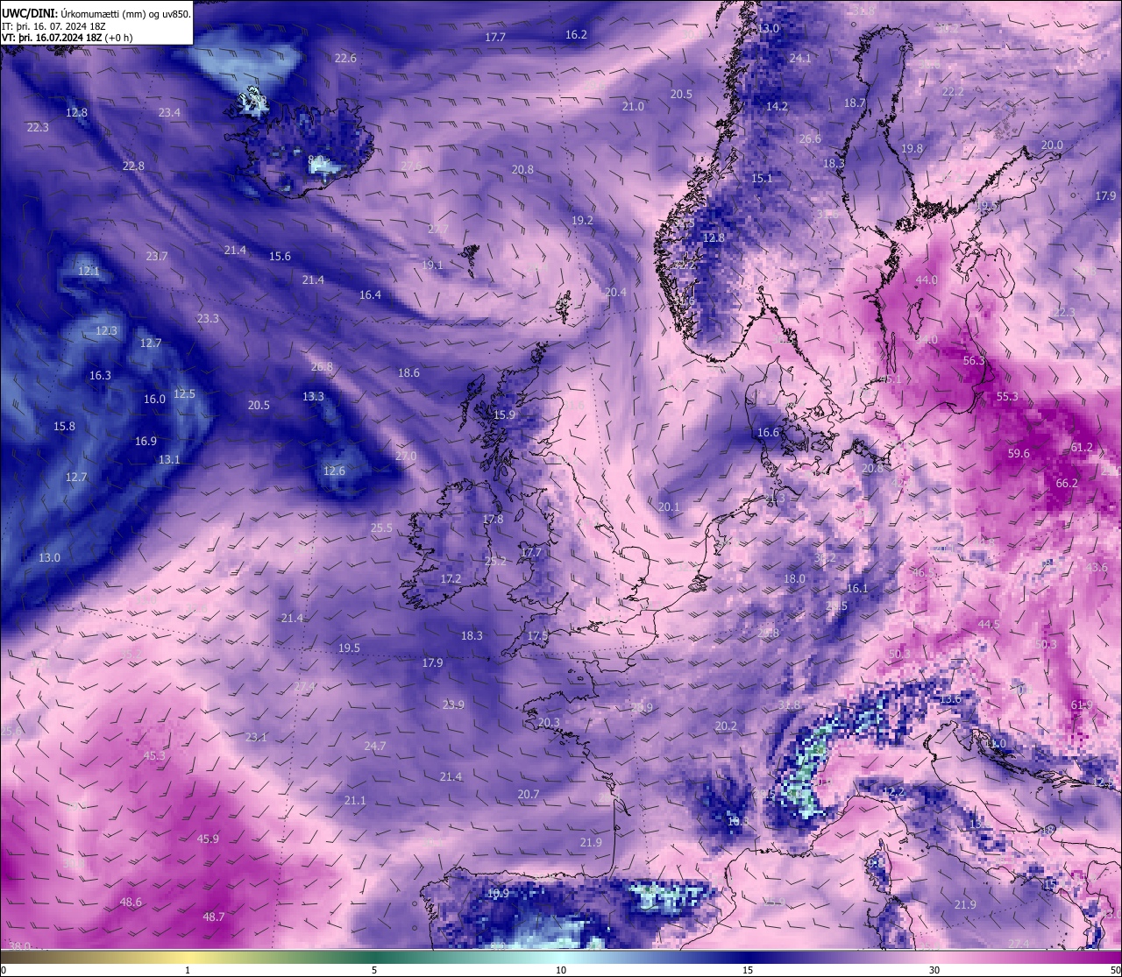
Task: Click the 24.1 value over northern Norway
Action: (x=800, y=58)
